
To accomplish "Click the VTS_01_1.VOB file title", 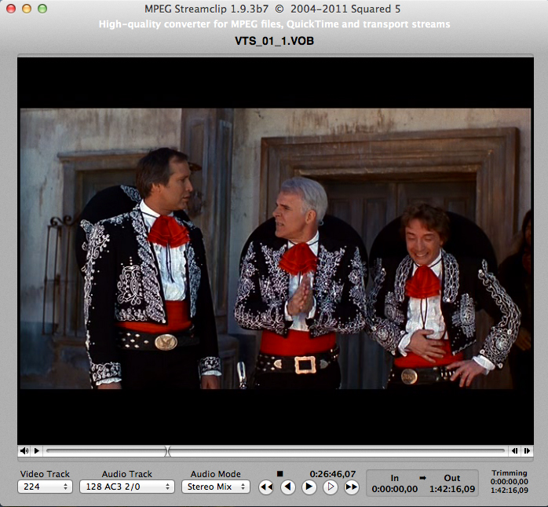I will (x=274, y=41).
